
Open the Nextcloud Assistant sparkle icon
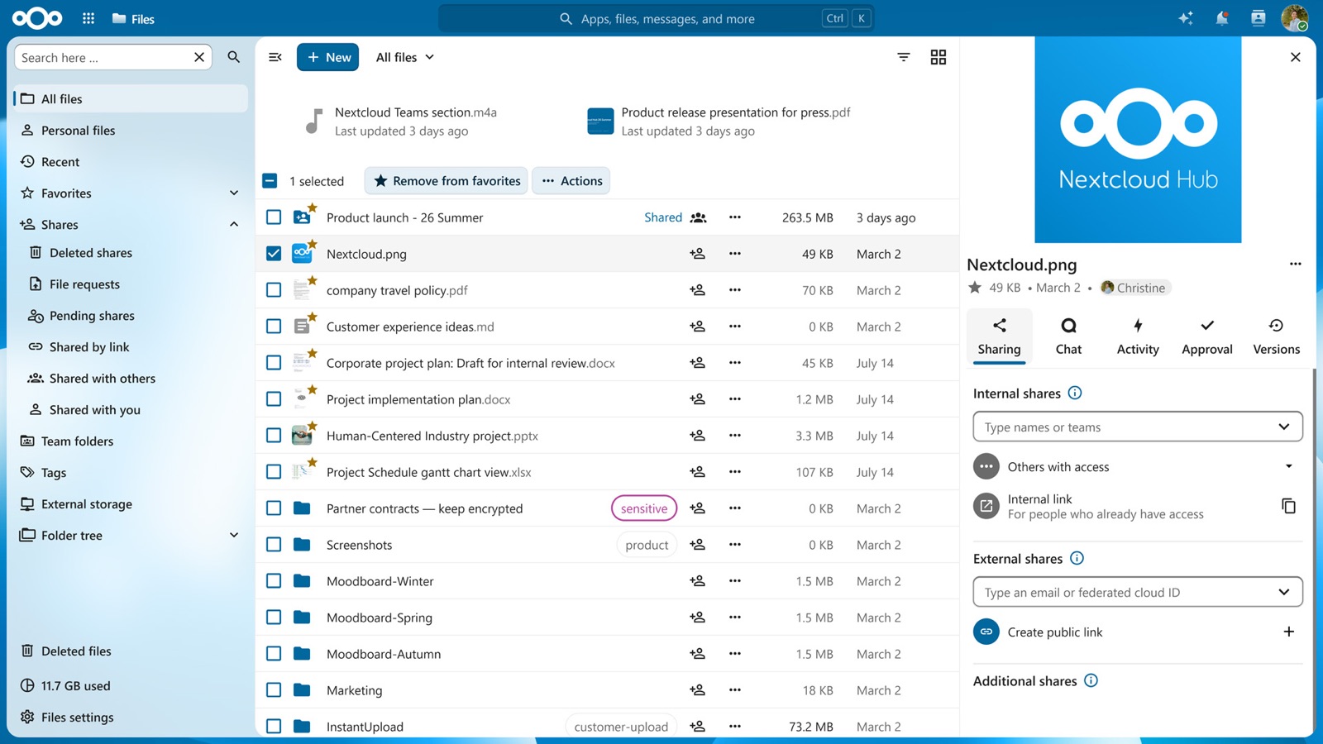(x=1186, y=18)
